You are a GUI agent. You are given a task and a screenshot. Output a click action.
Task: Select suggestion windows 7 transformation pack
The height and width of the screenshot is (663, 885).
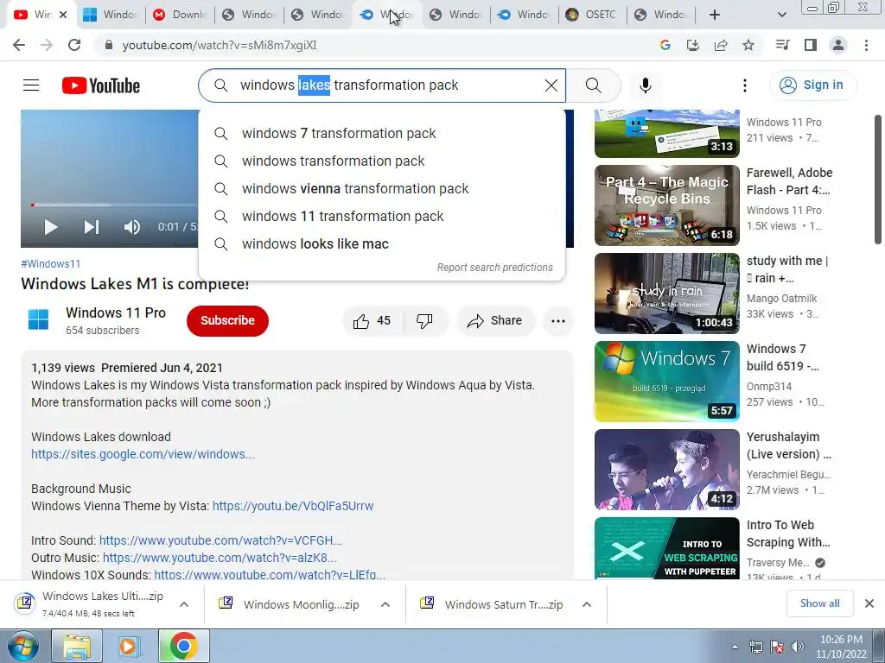(x=381, y=134)
